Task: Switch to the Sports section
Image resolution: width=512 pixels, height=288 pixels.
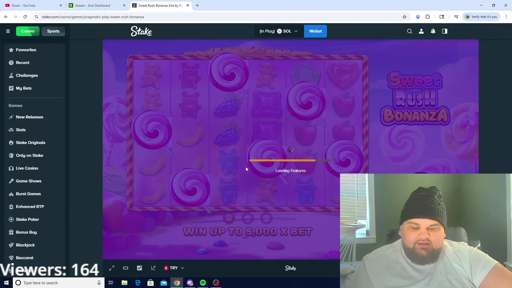Action: pos(53,31)
